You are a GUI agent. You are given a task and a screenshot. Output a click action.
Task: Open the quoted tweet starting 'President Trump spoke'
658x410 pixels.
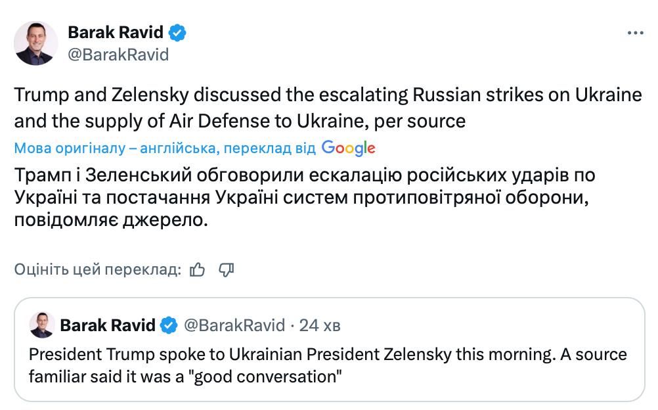[x=328, y=366]
